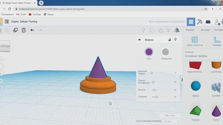Click the home view navigation button

click(1, 59)
